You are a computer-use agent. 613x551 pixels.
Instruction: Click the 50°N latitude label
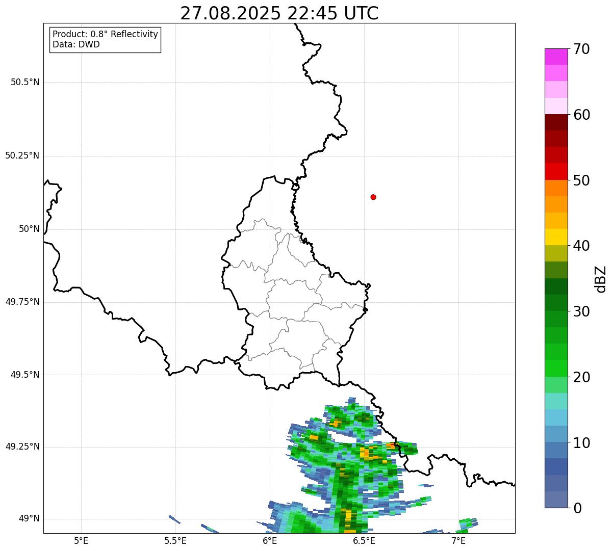pyautogui.click(x=29, y=229)
